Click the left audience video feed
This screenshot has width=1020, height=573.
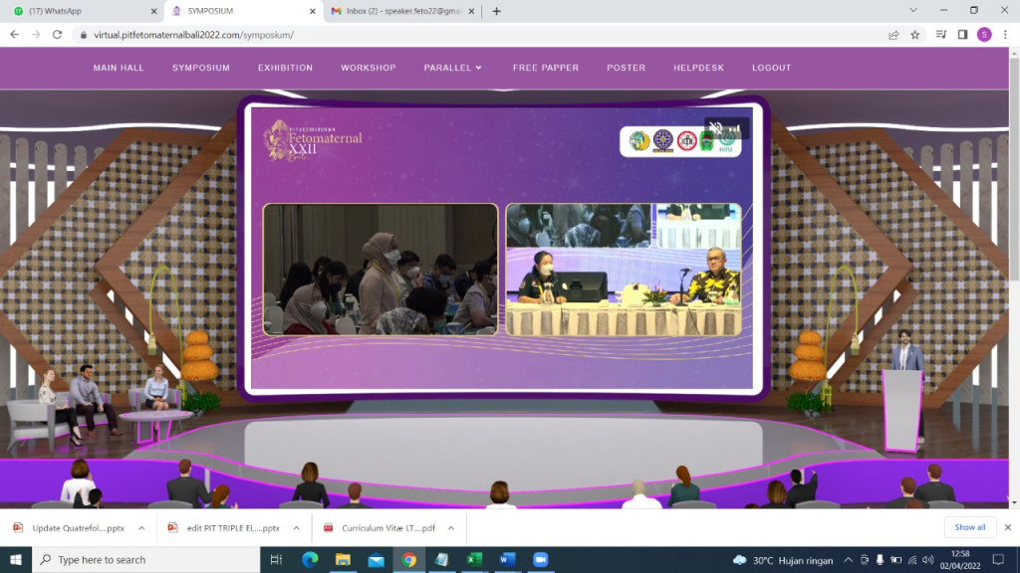[380, 269]
